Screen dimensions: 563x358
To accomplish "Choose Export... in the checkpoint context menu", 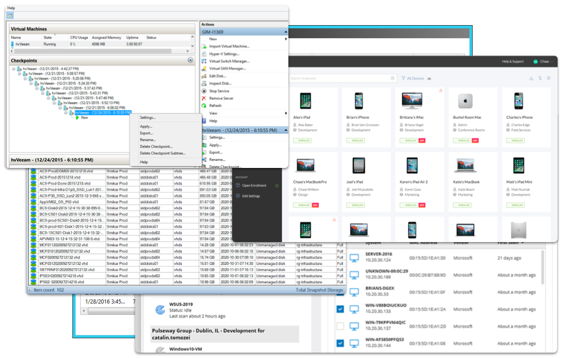I will click(147, 133).
